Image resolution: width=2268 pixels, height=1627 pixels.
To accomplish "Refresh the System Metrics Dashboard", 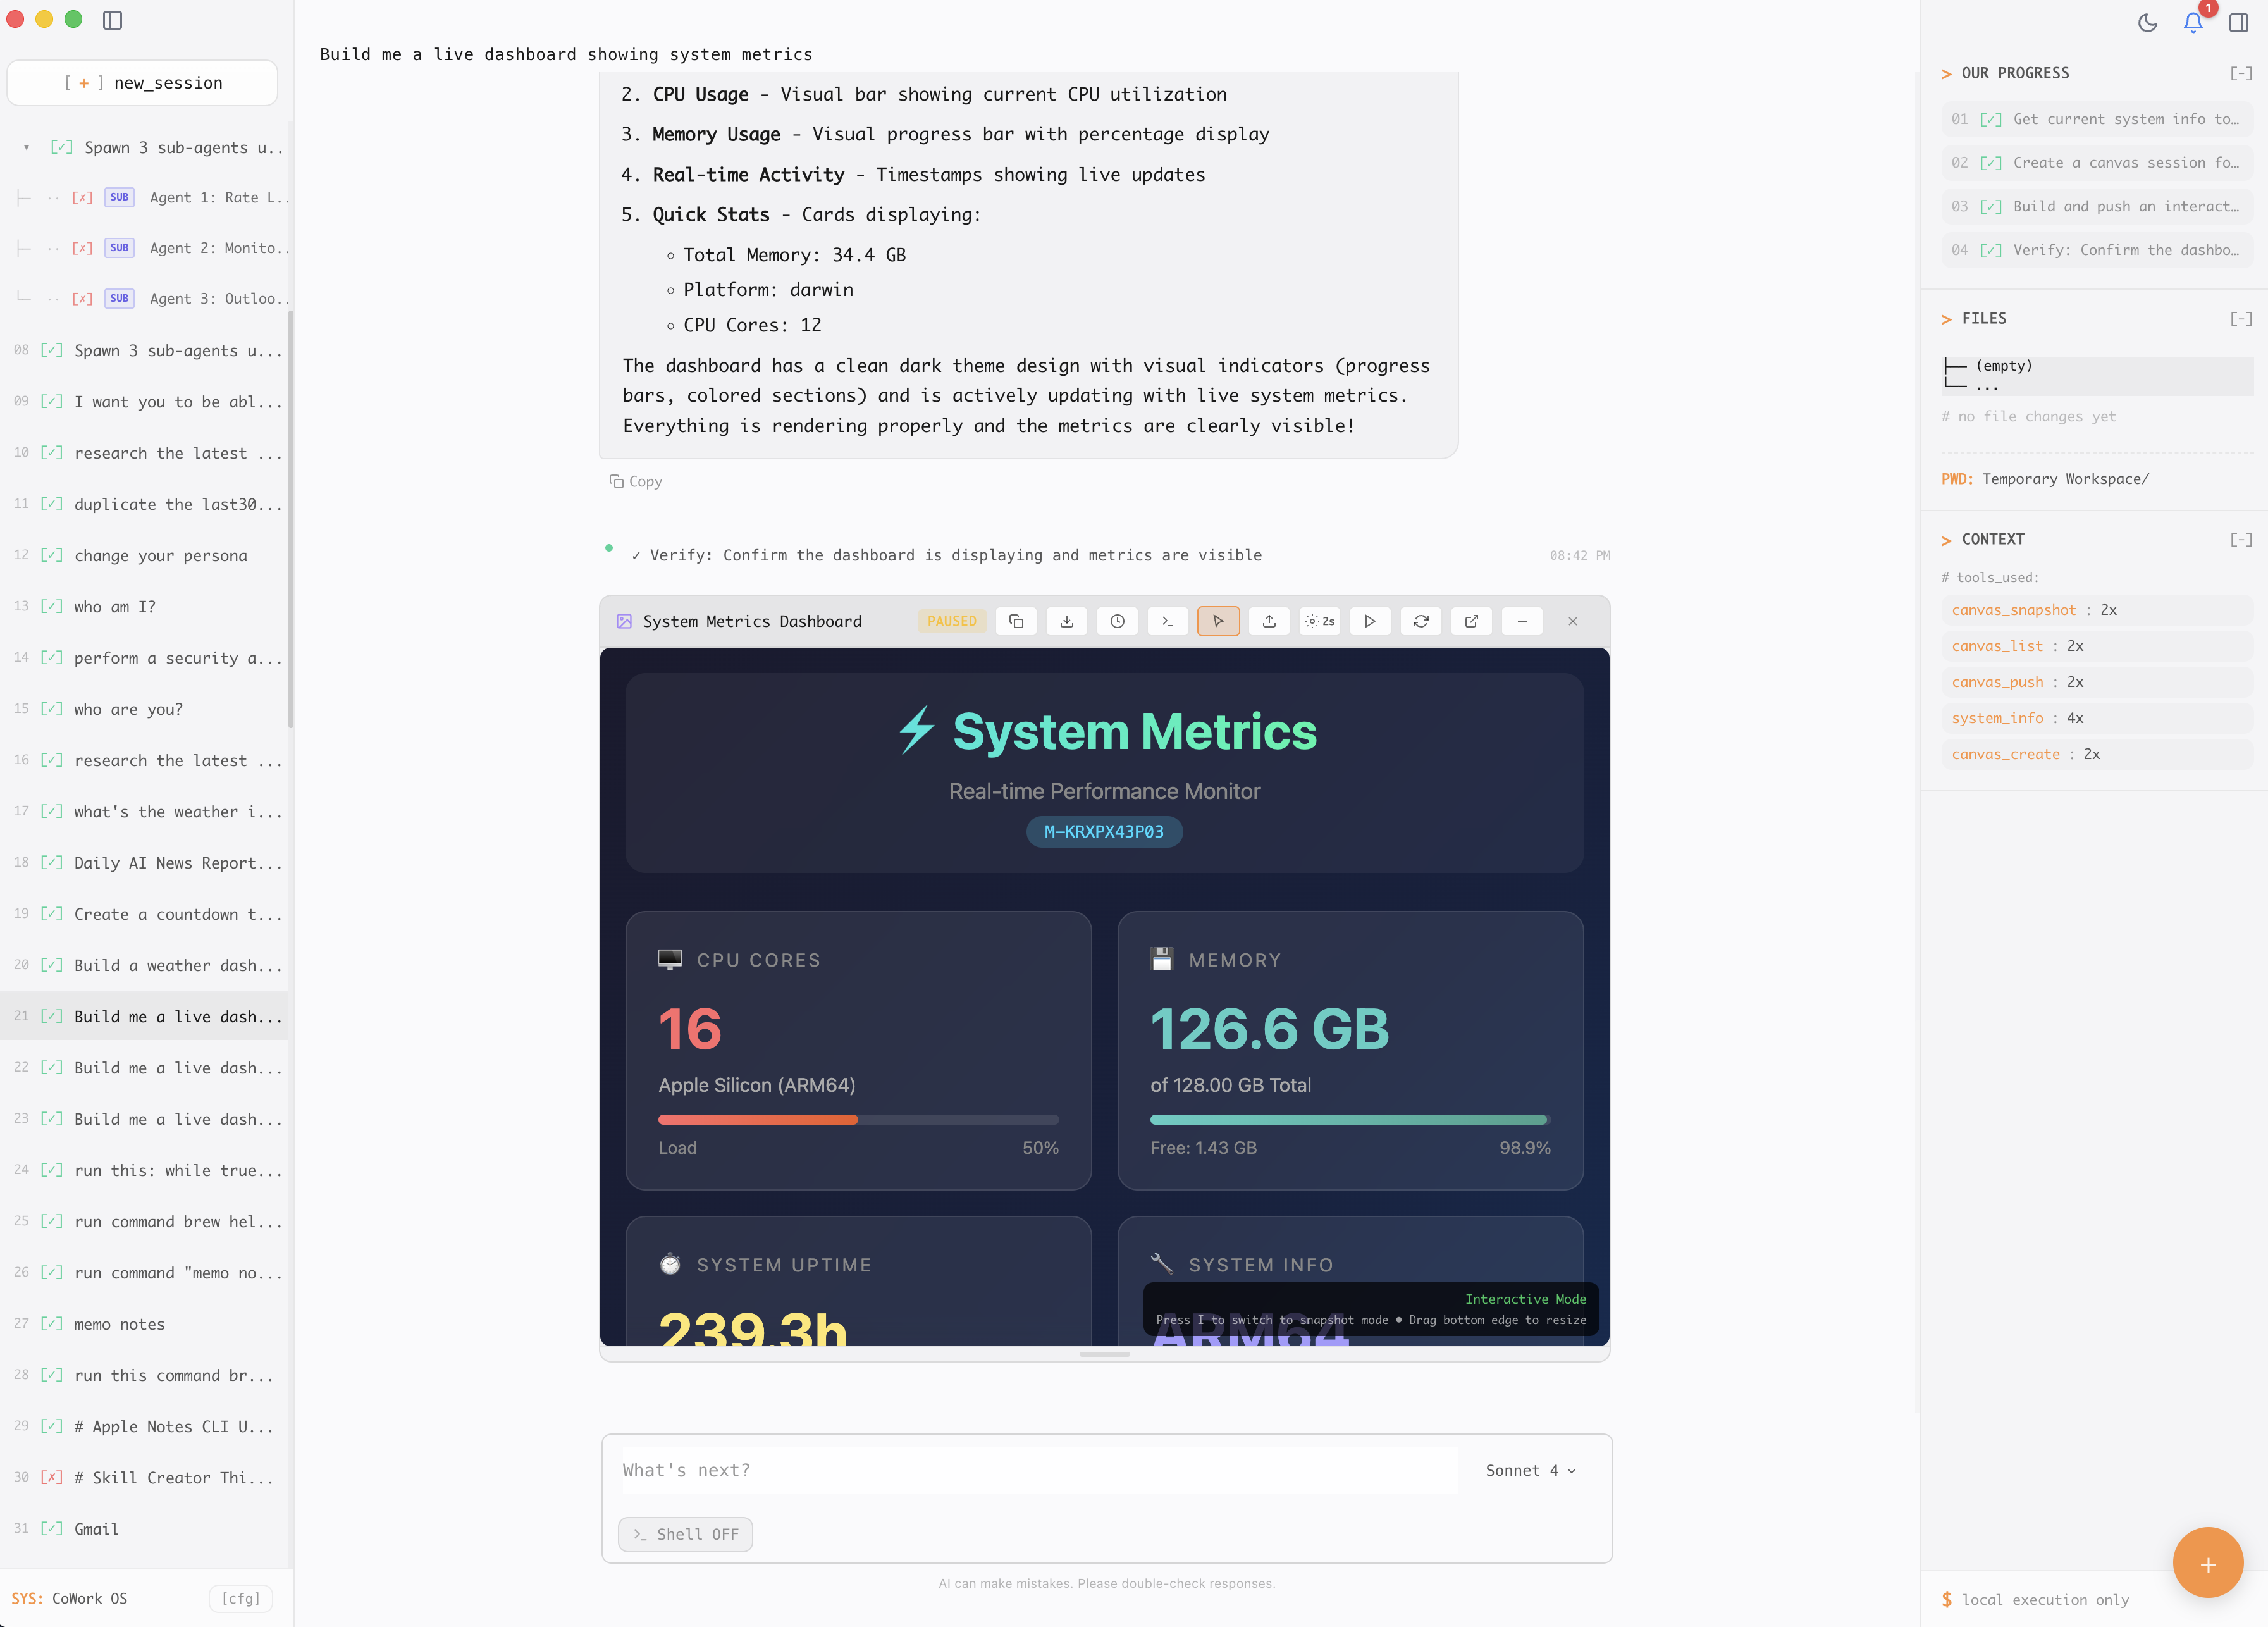I will 1421,621.
